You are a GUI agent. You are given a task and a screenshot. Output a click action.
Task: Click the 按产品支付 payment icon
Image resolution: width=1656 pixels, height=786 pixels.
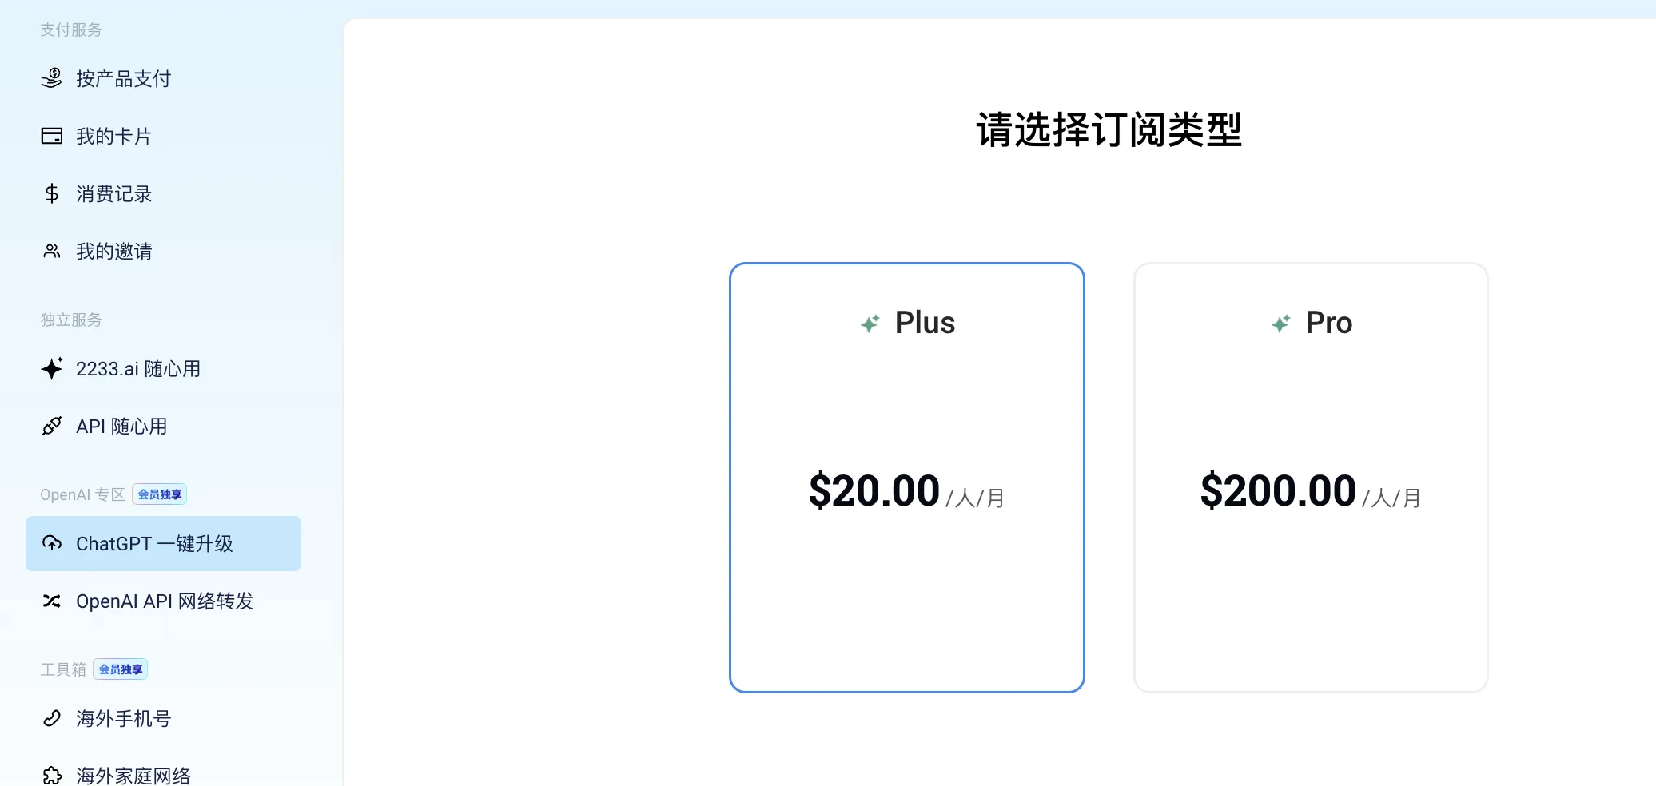[51, 78]
